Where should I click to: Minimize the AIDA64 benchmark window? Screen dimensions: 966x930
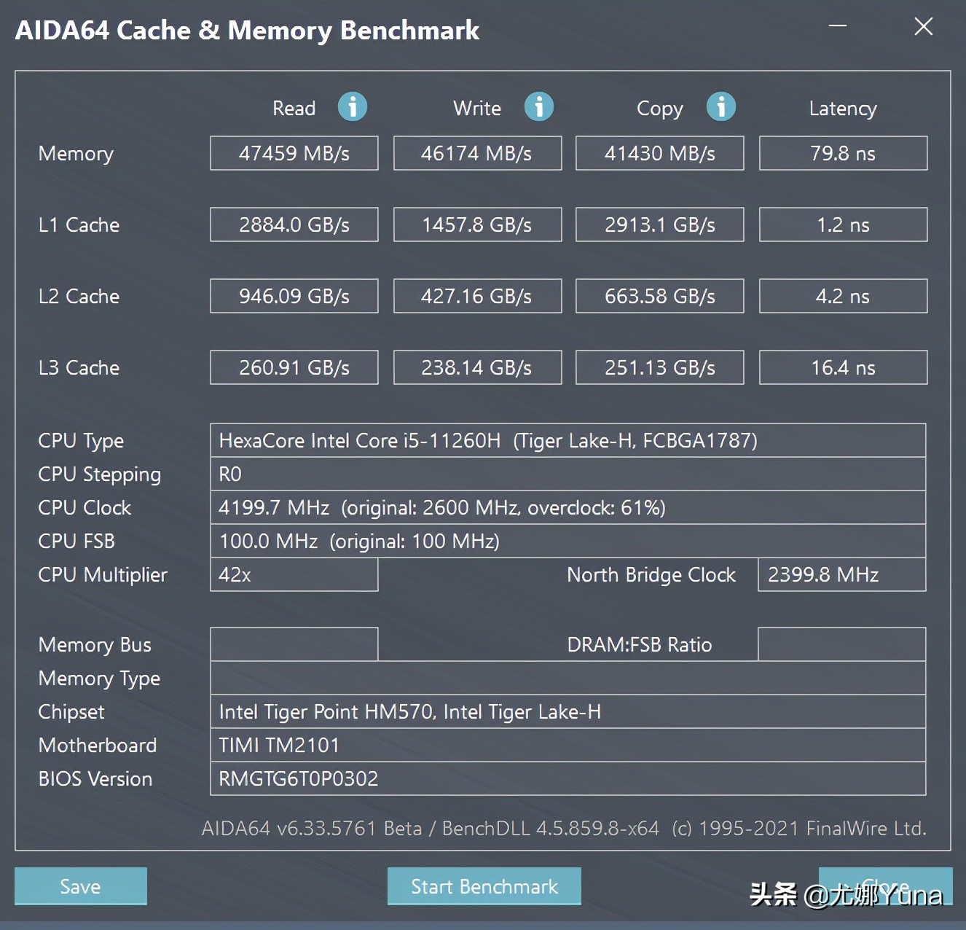[838, 26]
